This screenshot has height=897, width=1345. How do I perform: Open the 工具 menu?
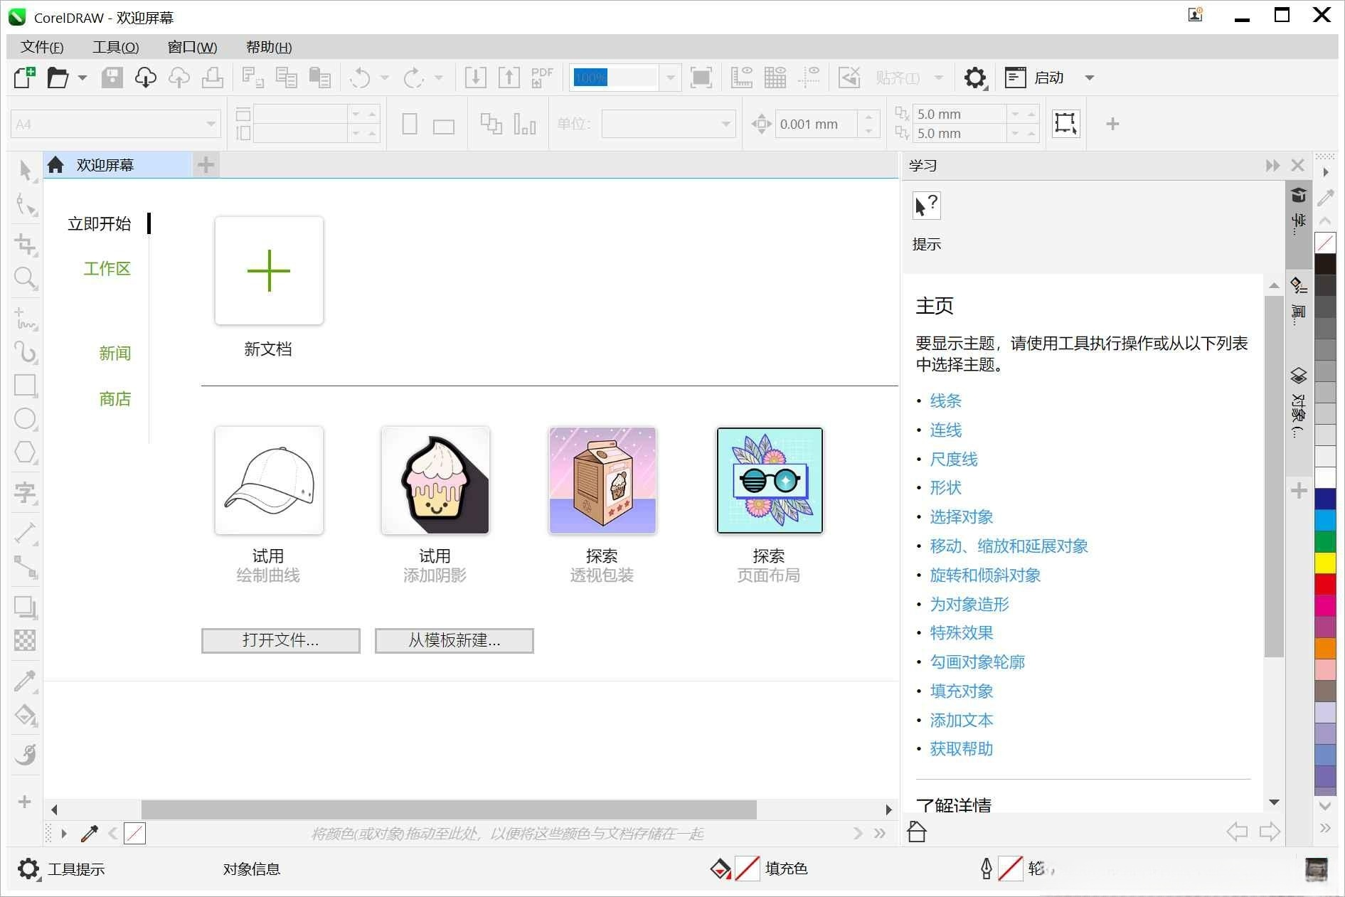(115, 47)
